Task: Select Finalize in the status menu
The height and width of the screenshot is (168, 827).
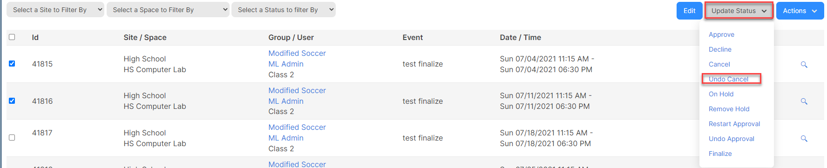Action: coord(720,154)
